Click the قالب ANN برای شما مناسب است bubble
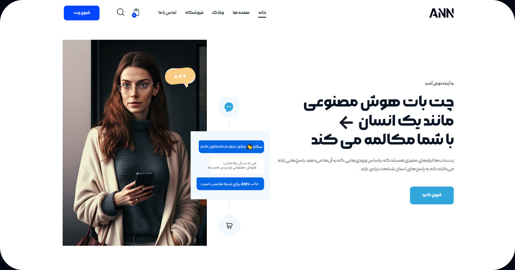The width and height of the screenshot is (515, 270). [x=230, y=184]
